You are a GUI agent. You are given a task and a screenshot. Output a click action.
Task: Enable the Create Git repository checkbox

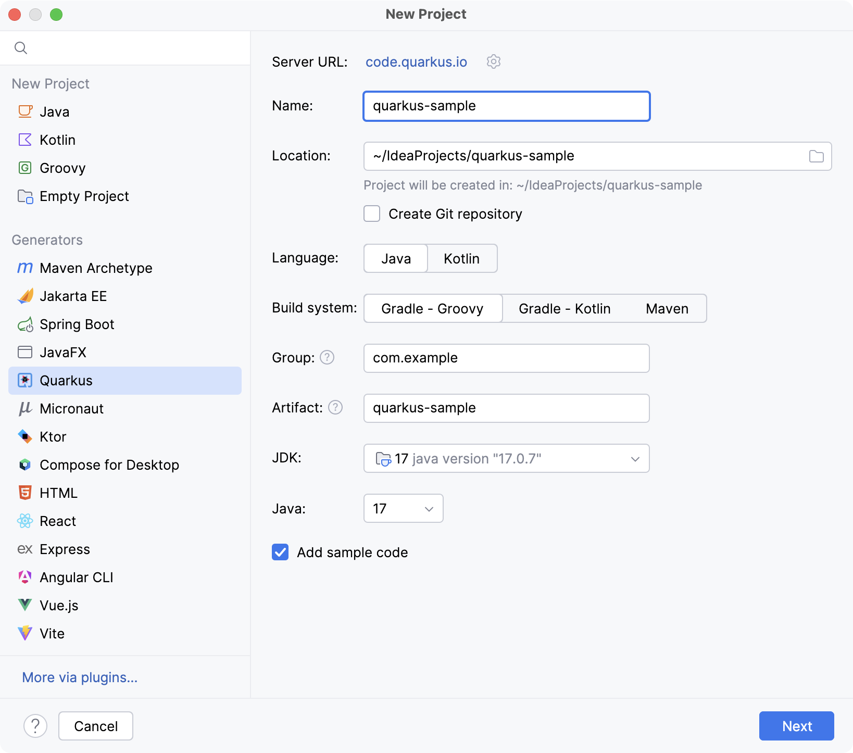[372, 214]
